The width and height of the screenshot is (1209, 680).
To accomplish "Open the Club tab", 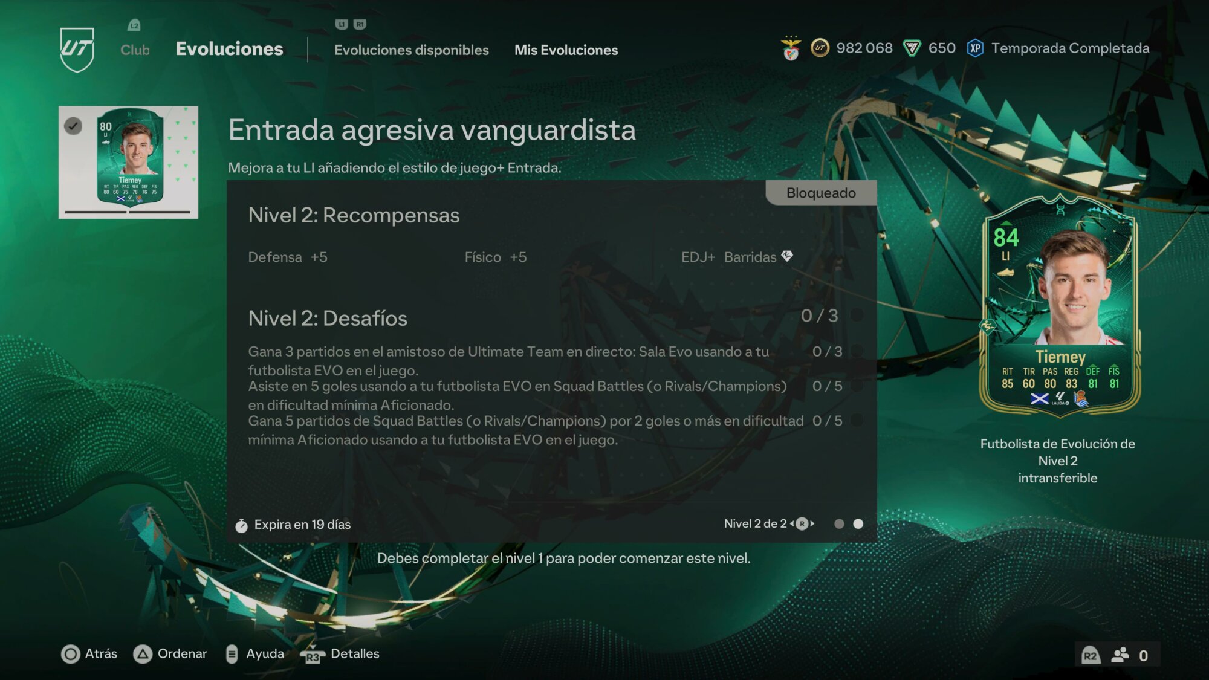I will click(135, 50).
